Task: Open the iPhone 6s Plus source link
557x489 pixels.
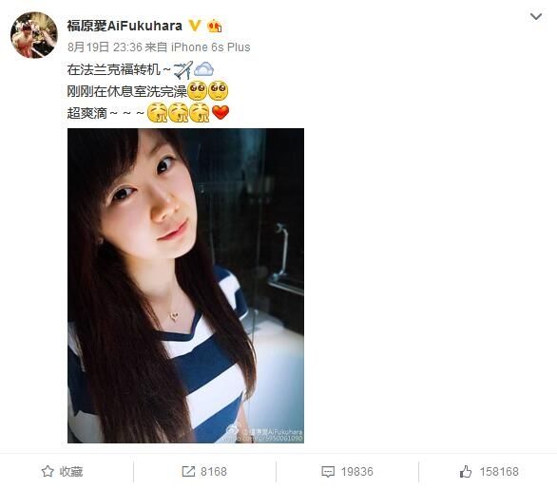Action: (211, 47)
